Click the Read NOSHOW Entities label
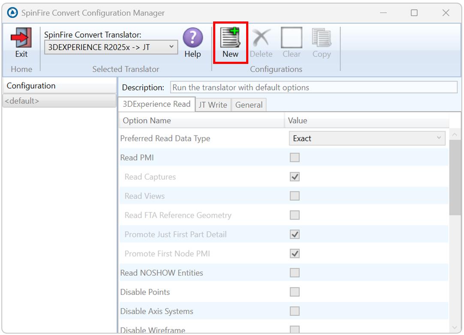 (162, 272)
